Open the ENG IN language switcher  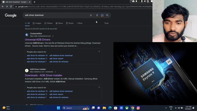pyautogui.click(x=171, y=108)
